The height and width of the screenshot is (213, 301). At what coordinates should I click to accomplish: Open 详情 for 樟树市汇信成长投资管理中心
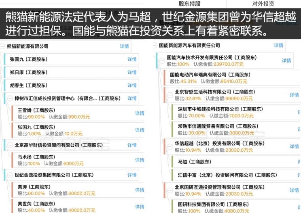(132, 98)
